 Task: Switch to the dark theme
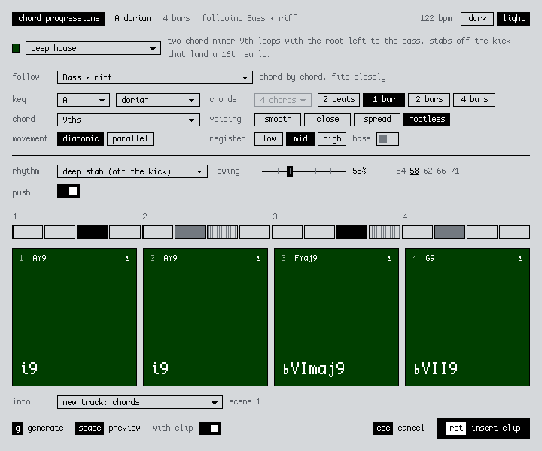click(477, 19)
